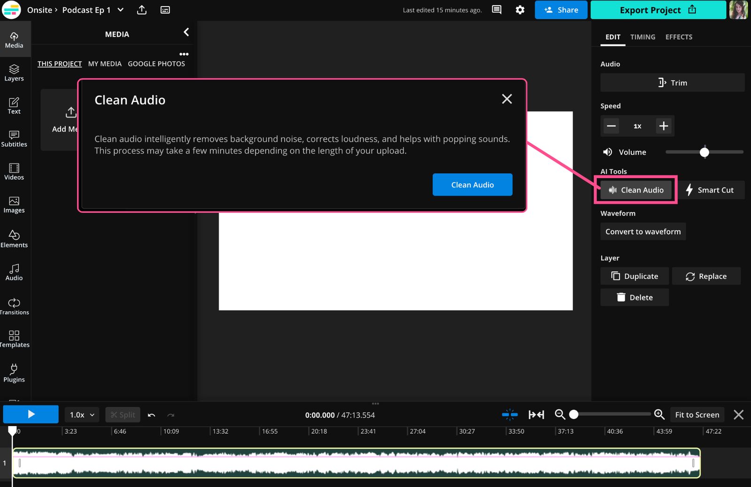Open the comments icon in the top bar
Viewport: 751px width, 487px height.
coord(496,9)
